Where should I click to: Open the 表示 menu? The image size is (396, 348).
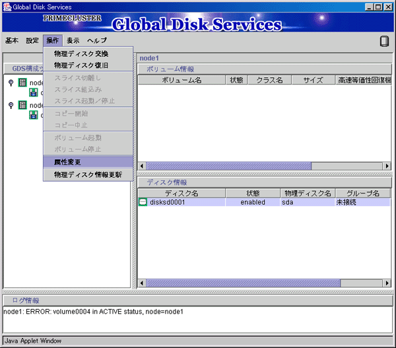point(73,40)
